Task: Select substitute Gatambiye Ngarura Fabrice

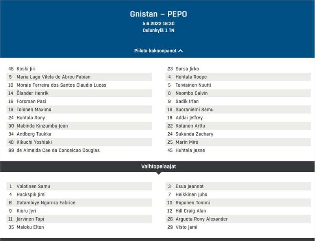Action: [46, 203]
